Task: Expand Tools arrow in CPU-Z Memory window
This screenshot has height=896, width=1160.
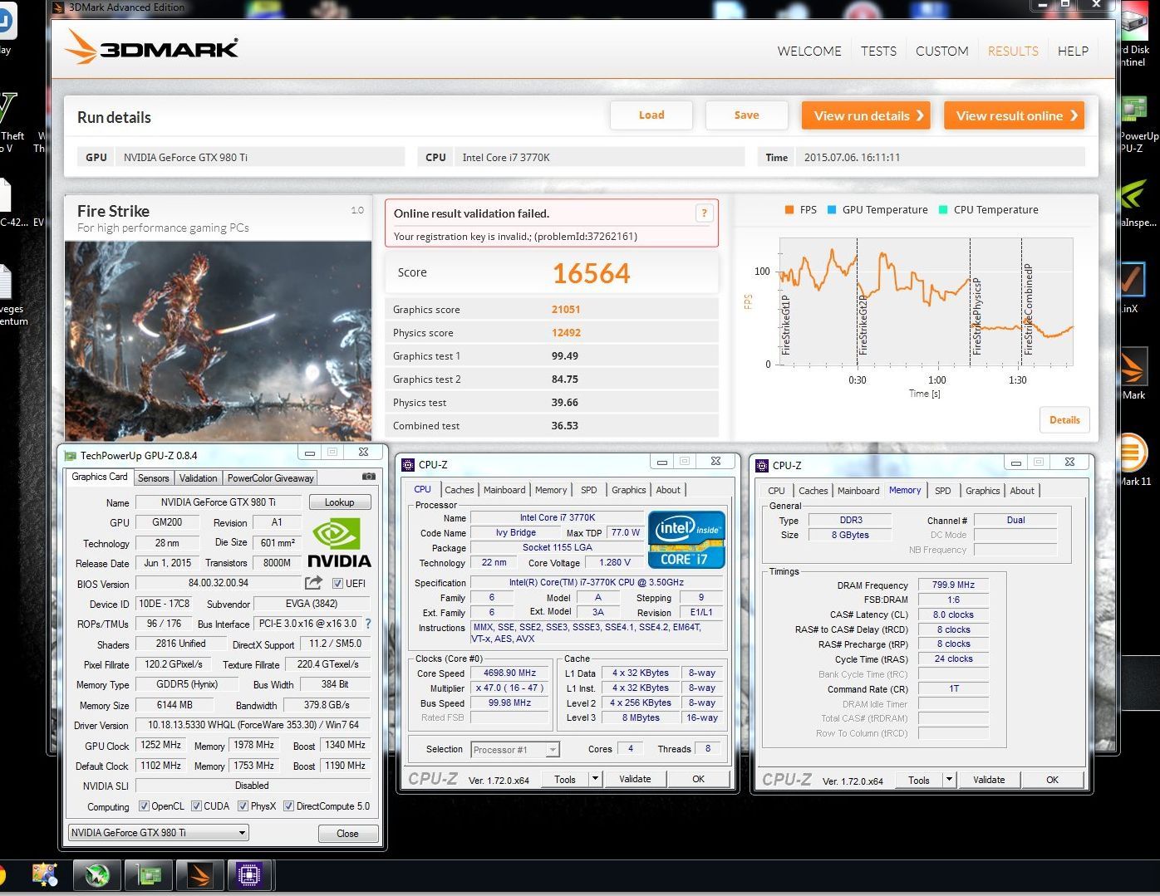Action: (949, 780)
